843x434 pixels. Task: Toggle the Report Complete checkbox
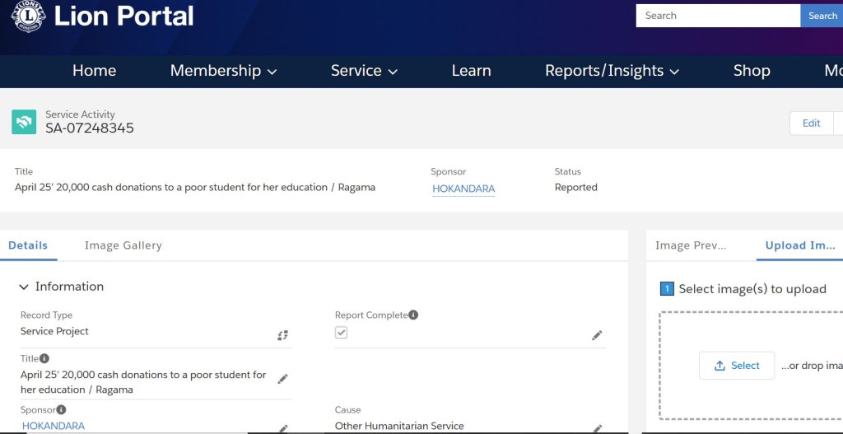(341, 333)
